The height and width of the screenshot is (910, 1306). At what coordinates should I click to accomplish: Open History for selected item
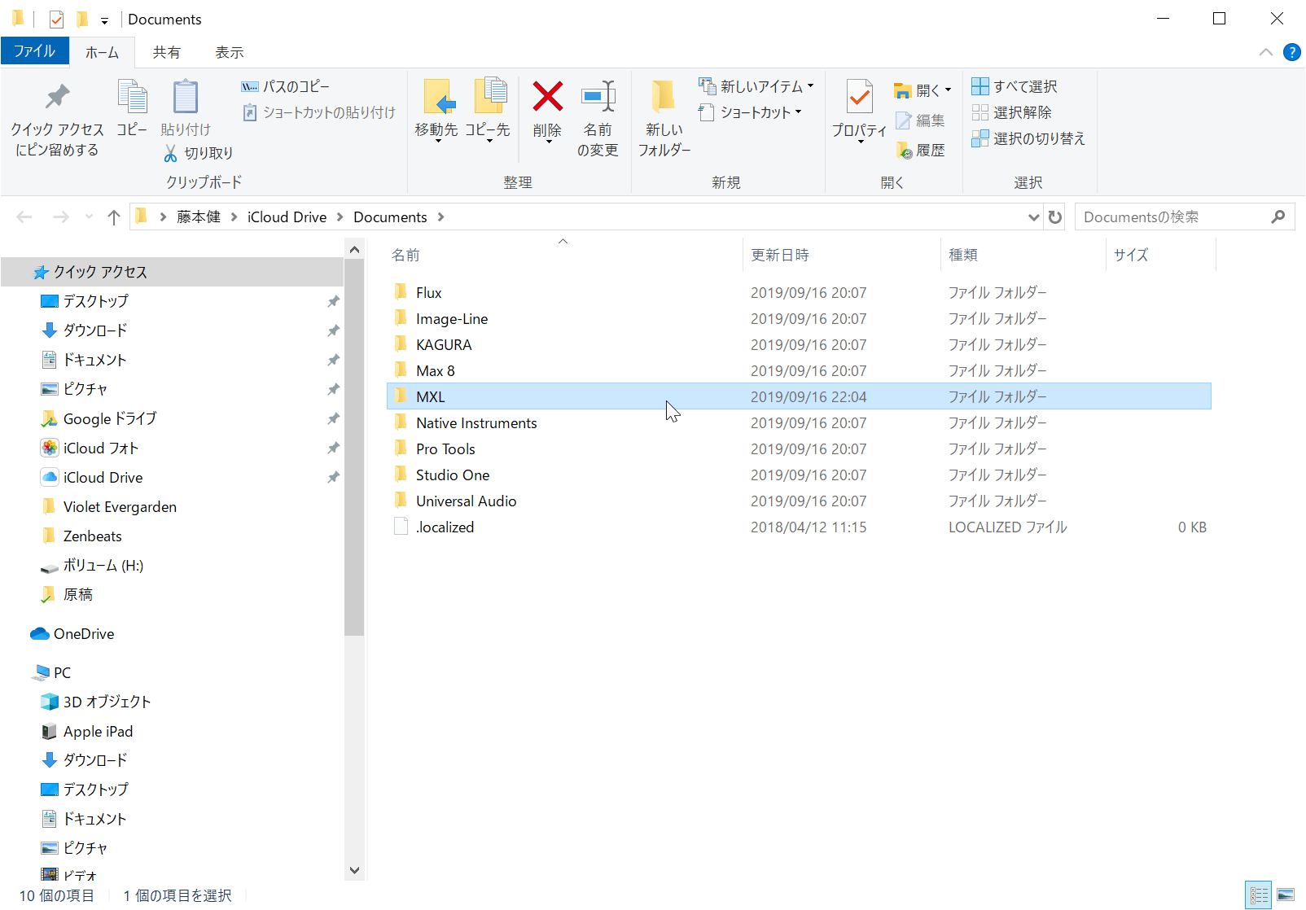tap(921, 150)
